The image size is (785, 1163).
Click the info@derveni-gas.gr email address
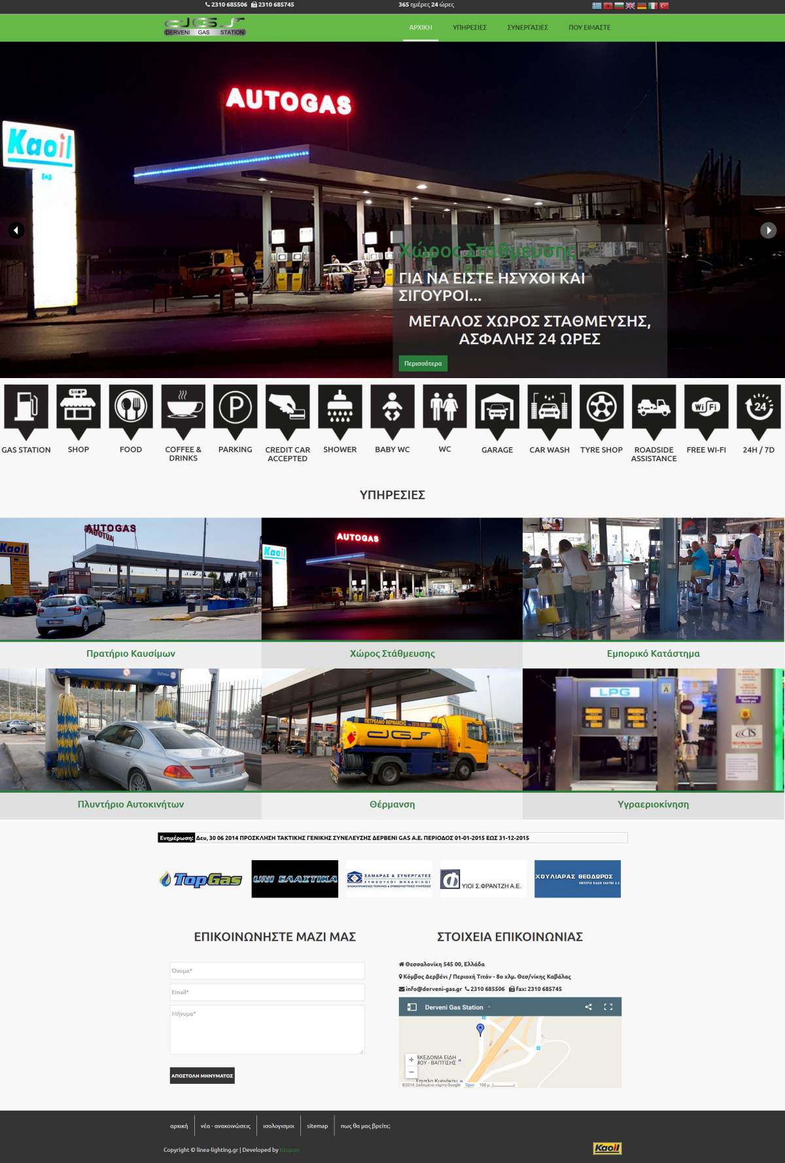coord(434,989)
